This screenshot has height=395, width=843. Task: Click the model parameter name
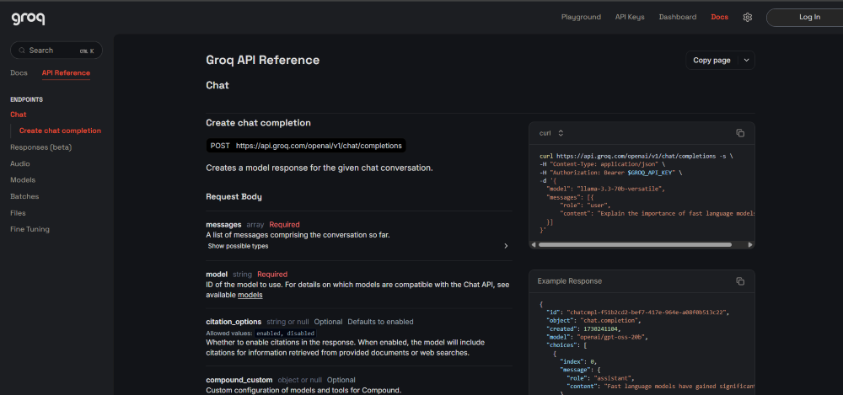pyautogui.click(x=217, y=274)
